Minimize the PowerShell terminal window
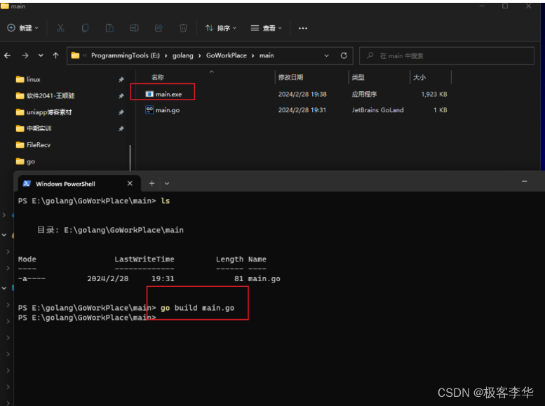Image resolution: width=545 pixels, height=406 pixels. (x=525, y=181)
